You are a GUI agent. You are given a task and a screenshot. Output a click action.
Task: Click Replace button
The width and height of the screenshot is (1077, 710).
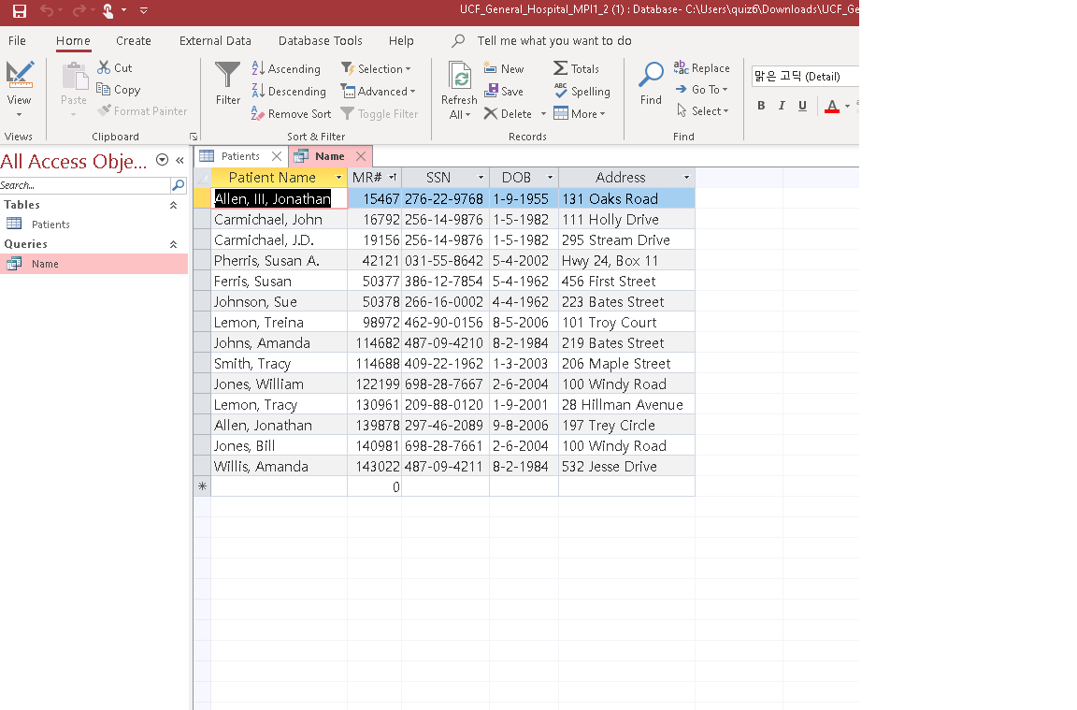[701, 67]
